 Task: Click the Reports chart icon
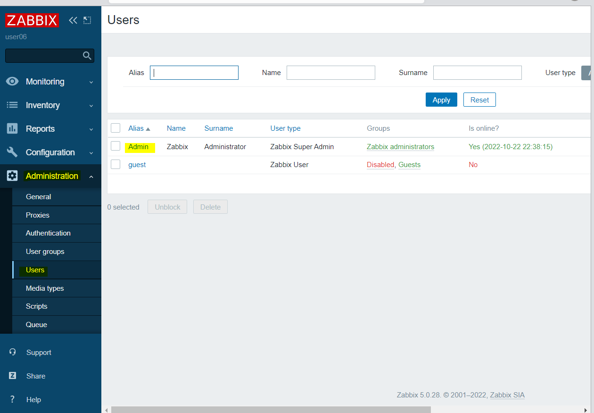point(12,128)
